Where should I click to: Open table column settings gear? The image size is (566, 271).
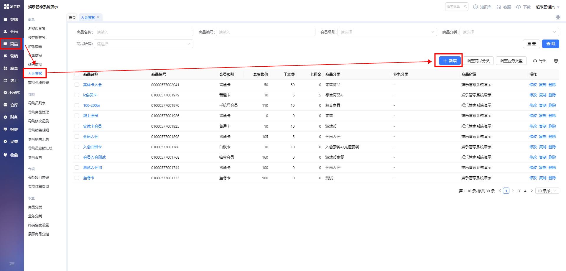point(556,61)
